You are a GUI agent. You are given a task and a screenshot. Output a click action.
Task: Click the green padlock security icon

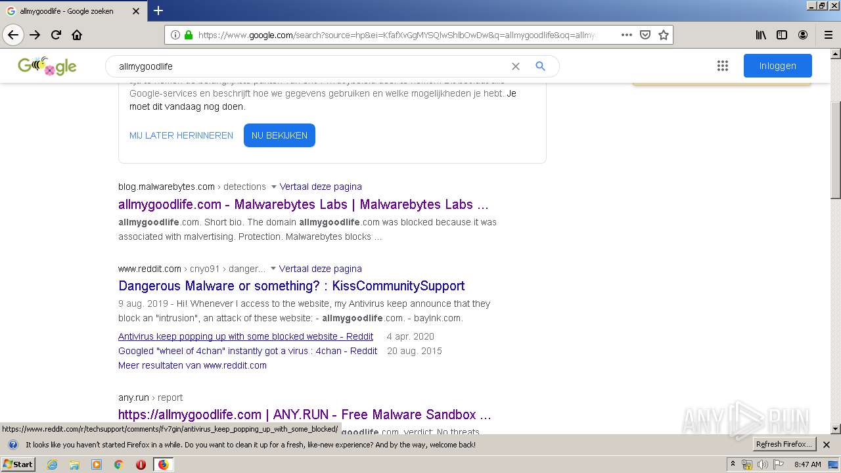coord(189,35)
